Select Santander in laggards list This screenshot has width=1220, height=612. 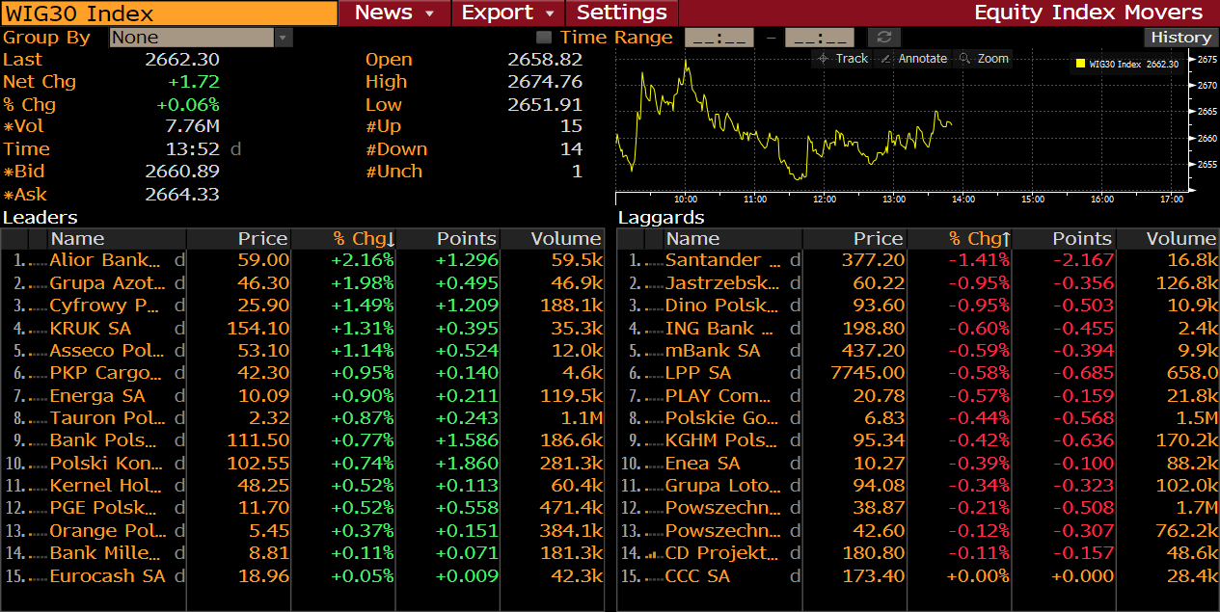pos(918,260)
